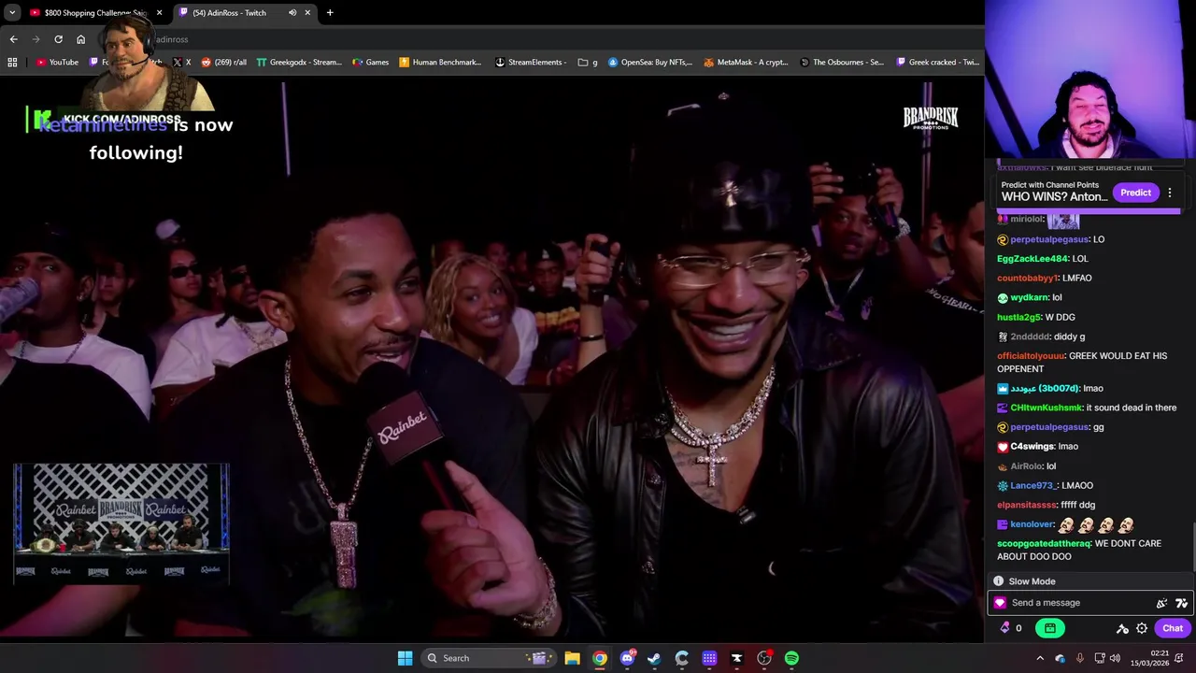Open chat settings gear icon
The height and width of the screenshot is (673, 1196).
(x=1142, y=628)
